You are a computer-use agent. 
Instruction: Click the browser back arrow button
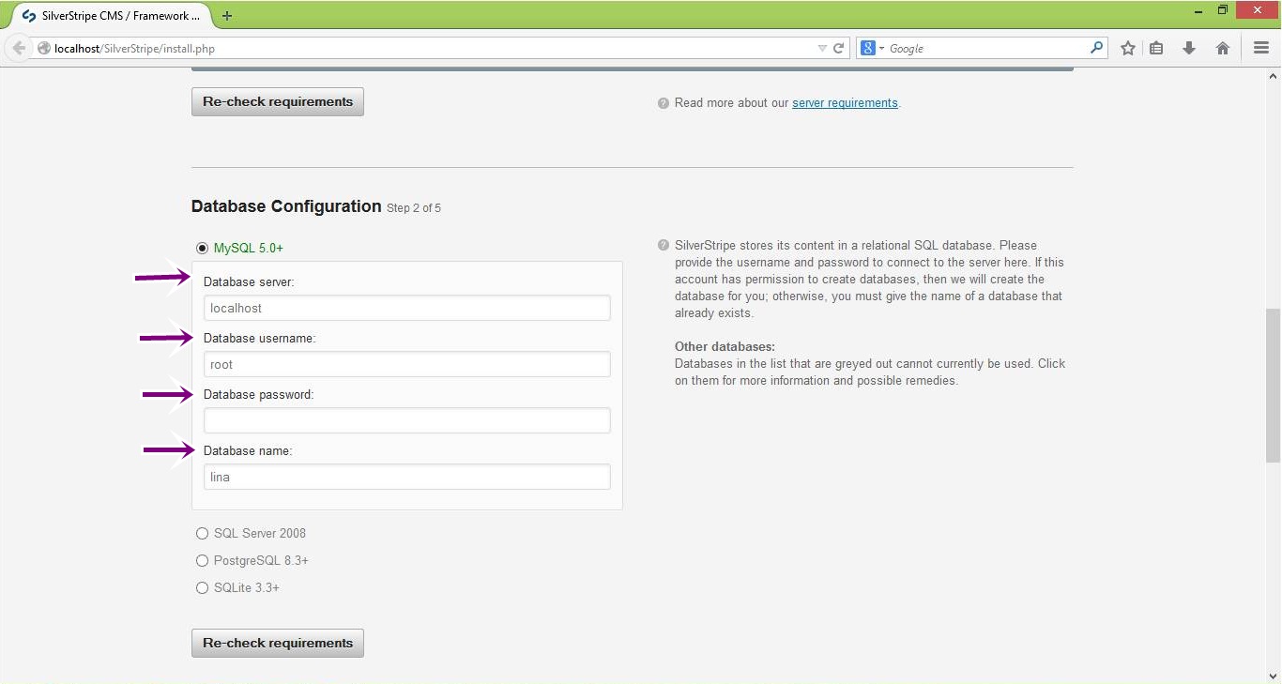click(18, 48)
